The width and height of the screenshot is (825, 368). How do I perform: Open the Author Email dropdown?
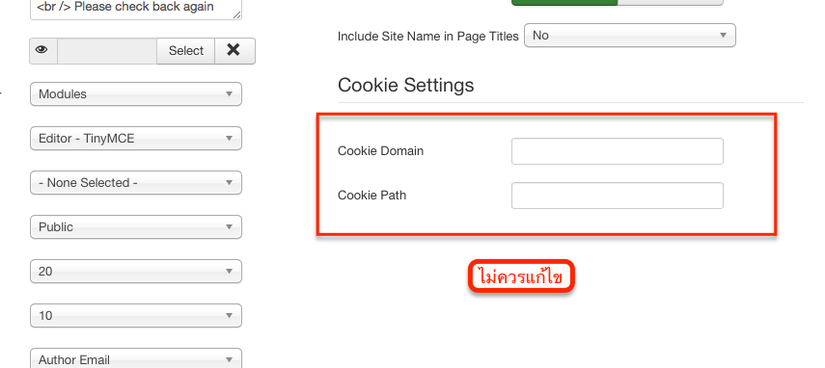coord(136,358)
